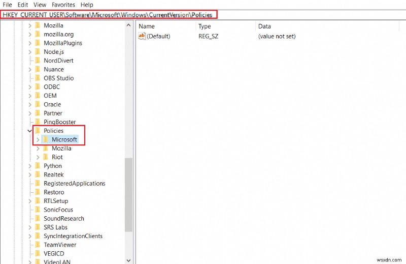Image resolution: width=406 pixels, height=264 pixels.
Task: Expand the ODBC key
Action: [30, 87]
